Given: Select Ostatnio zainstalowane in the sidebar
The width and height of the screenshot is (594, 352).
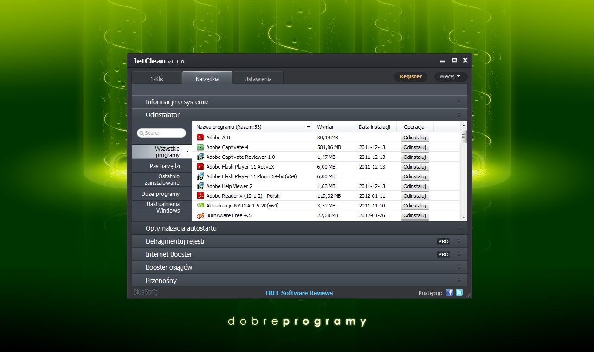Looking at the screenshot, I should [x=161, y=180].
